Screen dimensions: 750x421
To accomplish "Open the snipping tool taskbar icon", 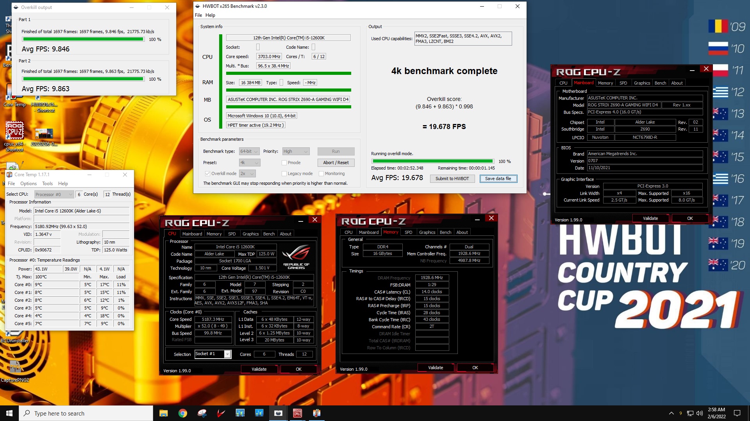I will pyautogui.click(x=202, y=413).
